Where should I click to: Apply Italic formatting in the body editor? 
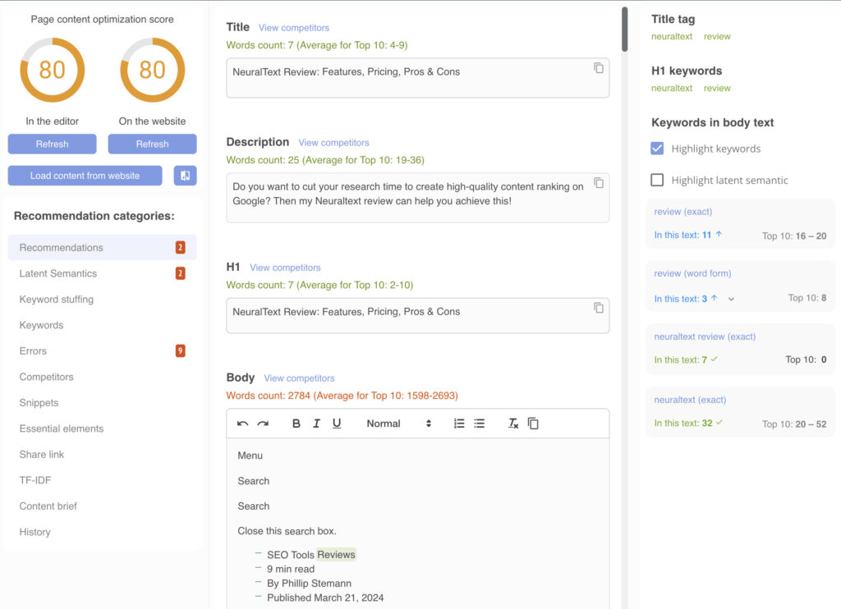[316, 423]
